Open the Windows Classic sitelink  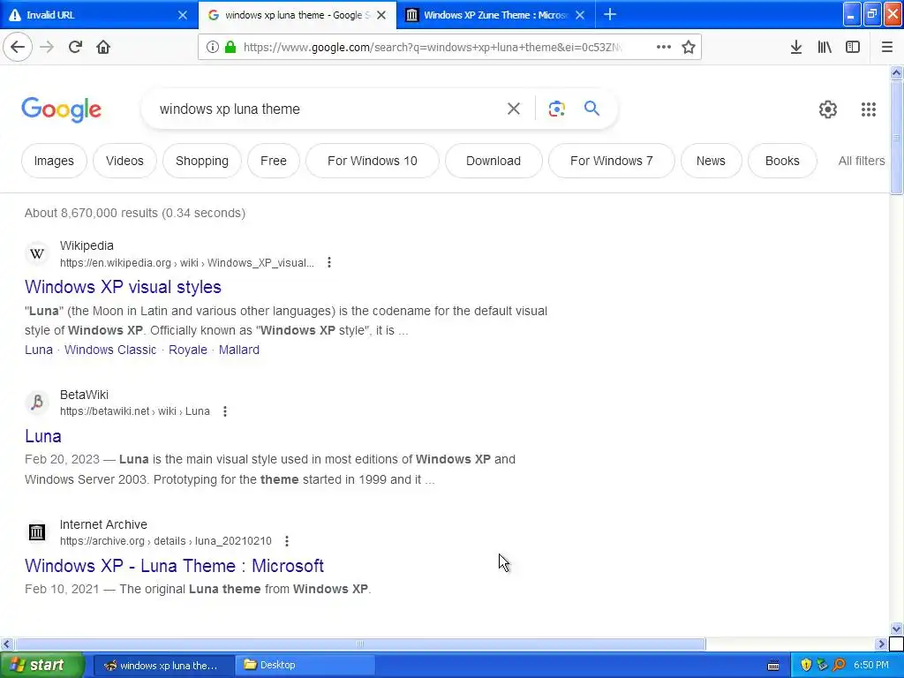click(110, 350)
